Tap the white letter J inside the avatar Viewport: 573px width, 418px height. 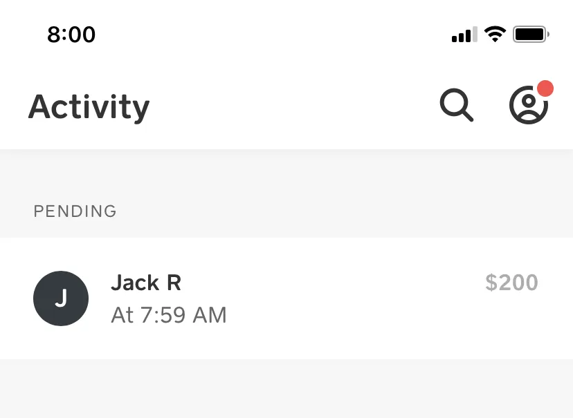coord(61,298)
